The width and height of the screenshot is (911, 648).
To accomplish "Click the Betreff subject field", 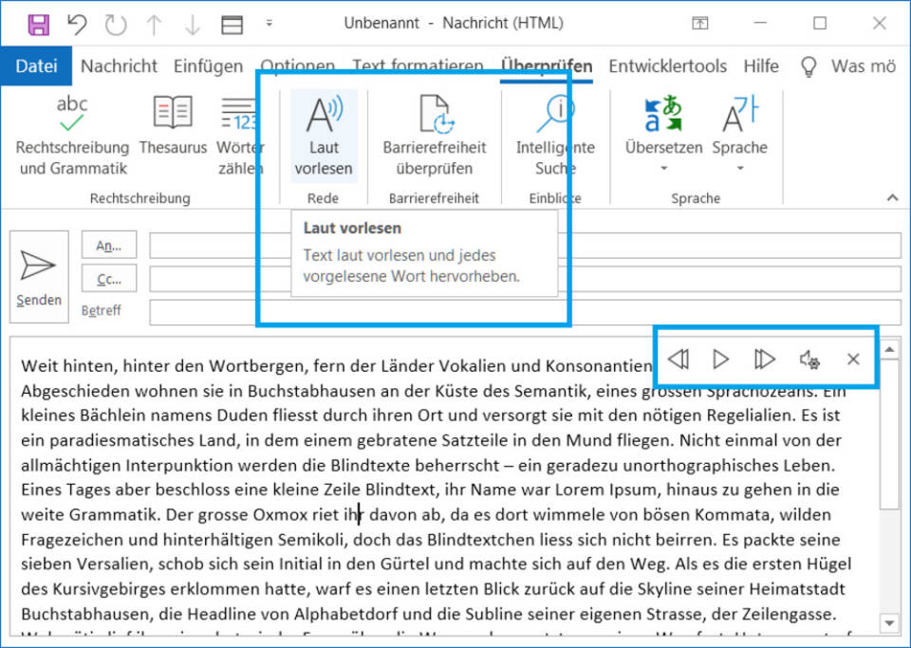I will [x=525, y=312].
